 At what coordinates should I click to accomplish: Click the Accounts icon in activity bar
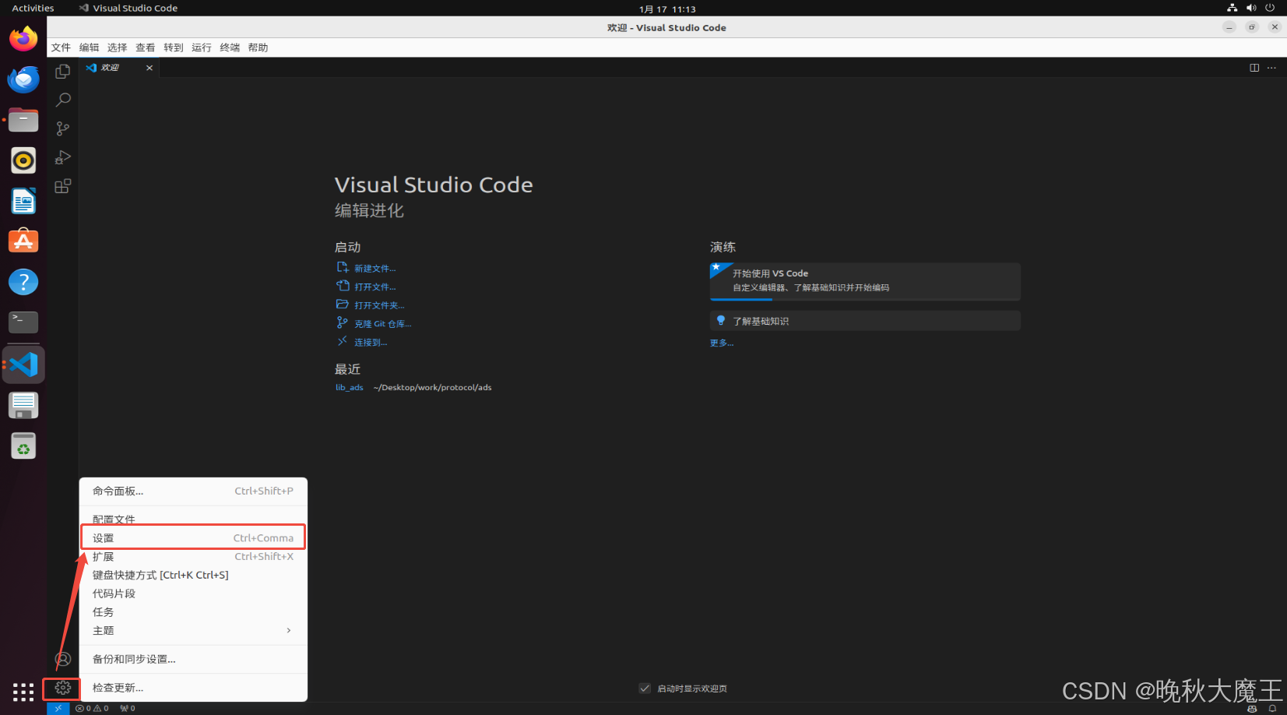(x=63, y=659)
